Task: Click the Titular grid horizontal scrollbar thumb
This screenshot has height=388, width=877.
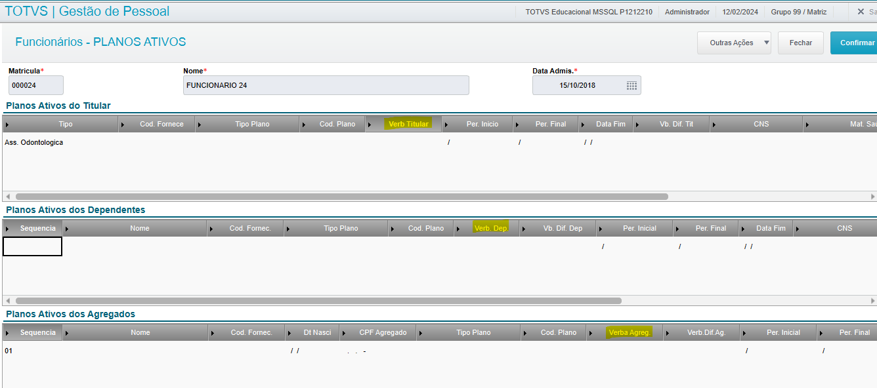Action: coord(341,196)
